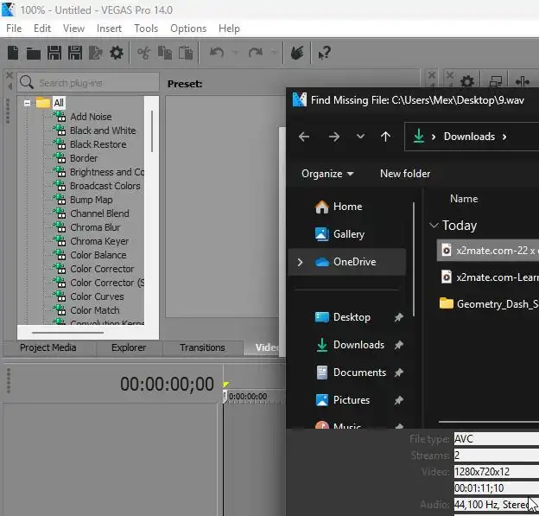This screenshot has width=539, height=516.
Task: Close the plug-in docking window X
Action: pyautogui.click(x=10, y=75)
